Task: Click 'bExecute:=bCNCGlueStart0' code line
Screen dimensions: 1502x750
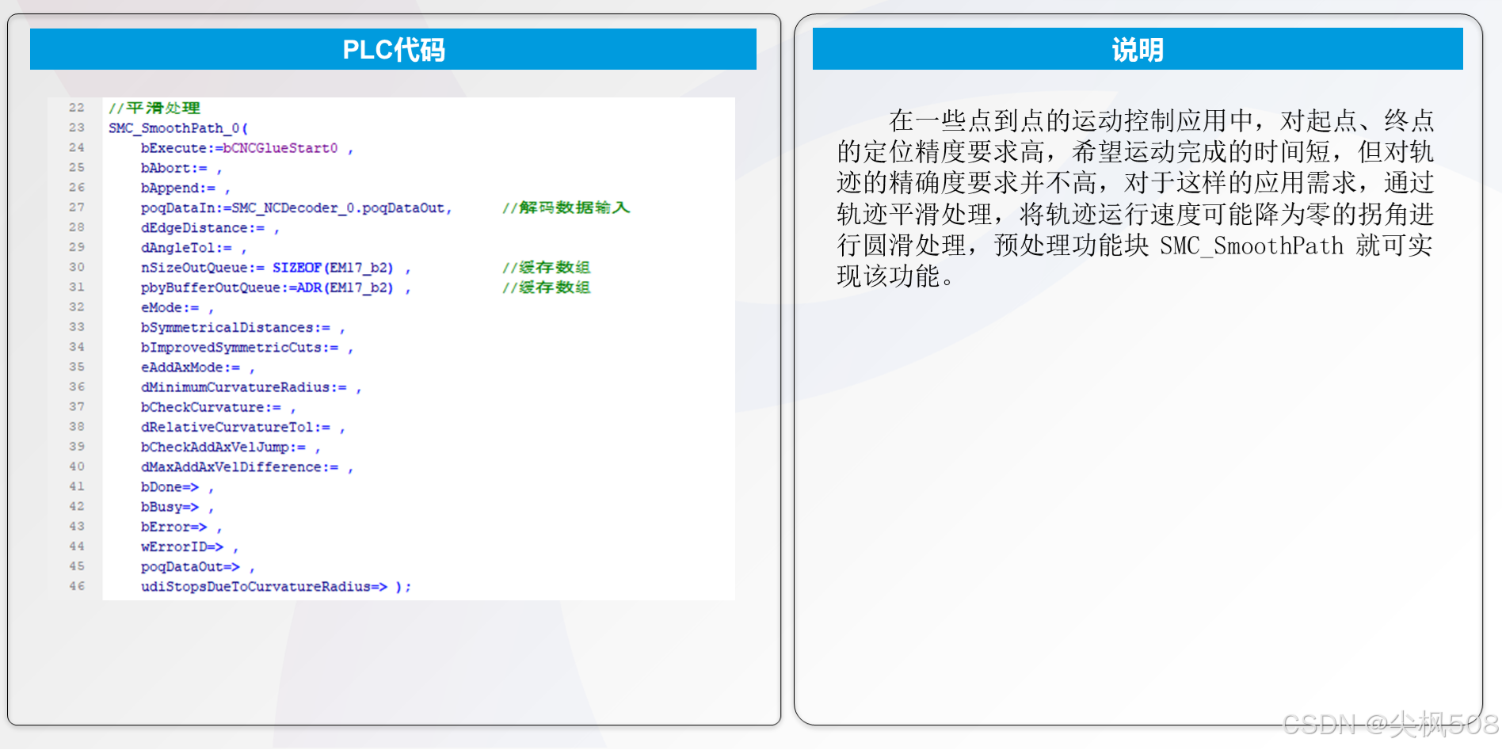Action: coord(247,148)
